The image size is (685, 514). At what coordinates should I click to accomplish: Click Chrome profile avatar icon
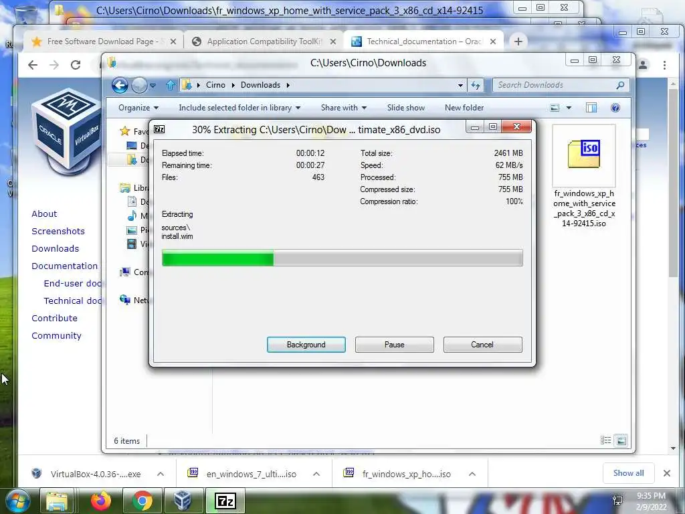click(643, 65)
